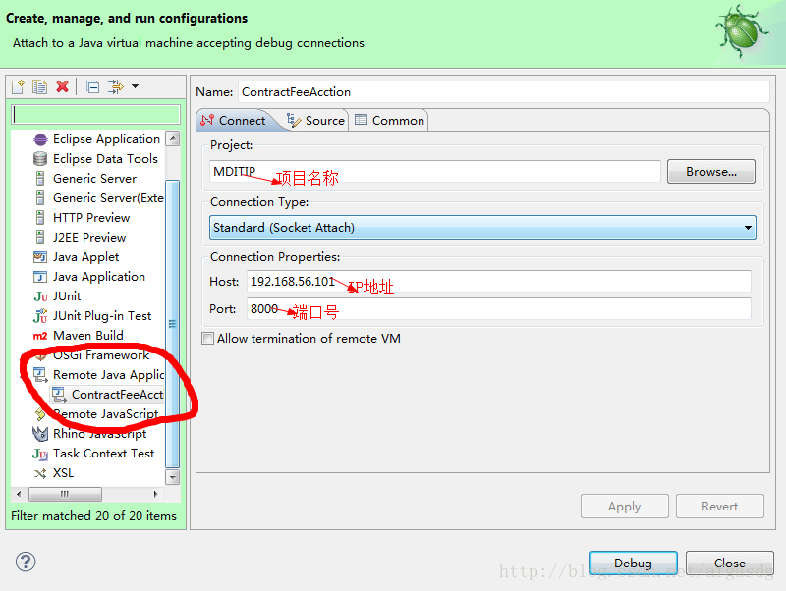Click the Generic Server icon
The height and width of the screenshot is (591, 786).
[x=40, y=179]
